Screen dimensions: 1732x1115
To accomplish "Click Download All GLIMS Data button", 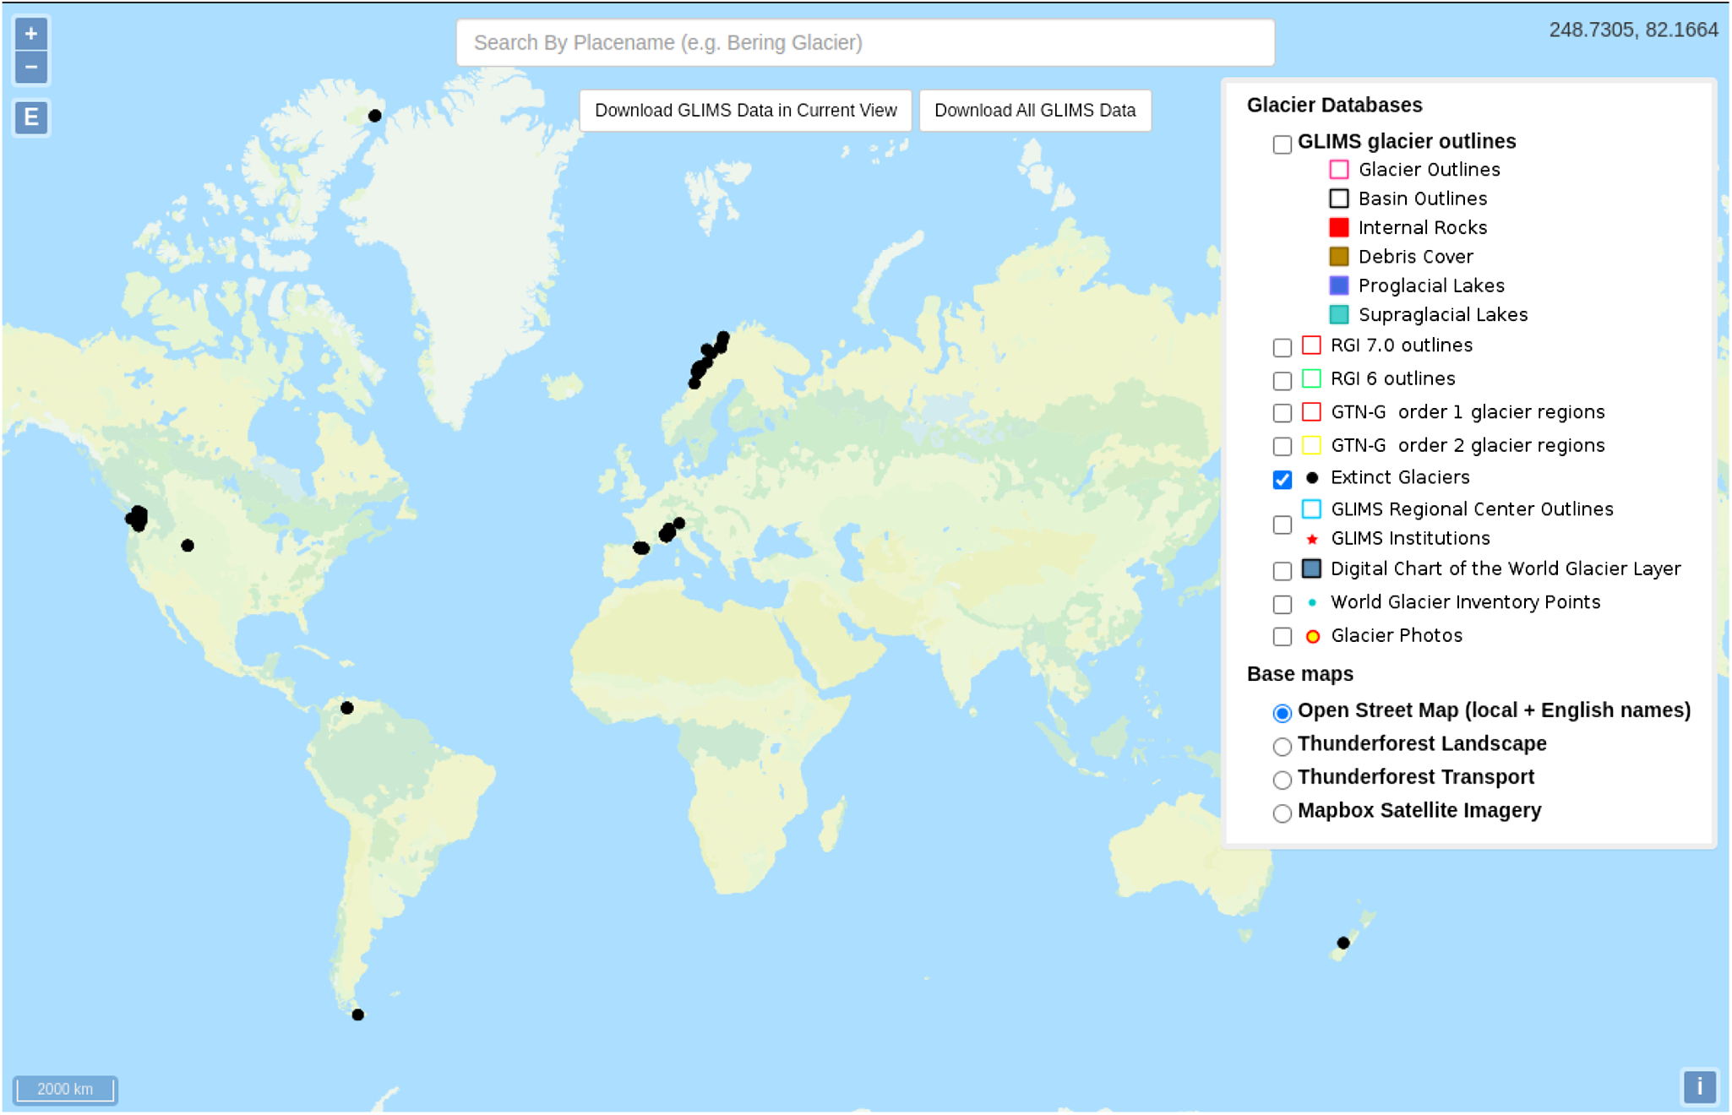I will 1034,111.
